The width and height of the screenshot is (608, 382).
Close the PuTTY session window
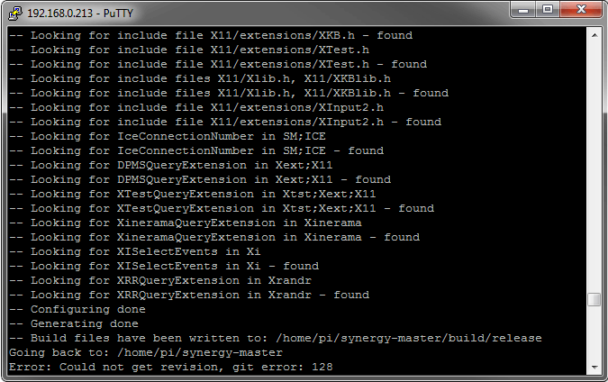[x=580, y=11]
